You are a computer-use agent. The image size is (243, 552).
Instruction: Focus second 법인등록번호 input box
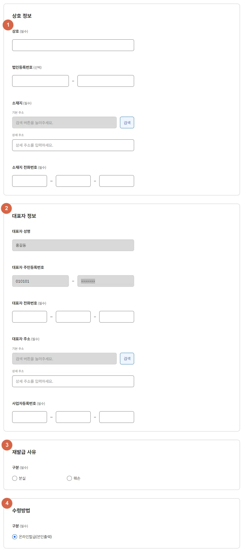pos(106,81)
